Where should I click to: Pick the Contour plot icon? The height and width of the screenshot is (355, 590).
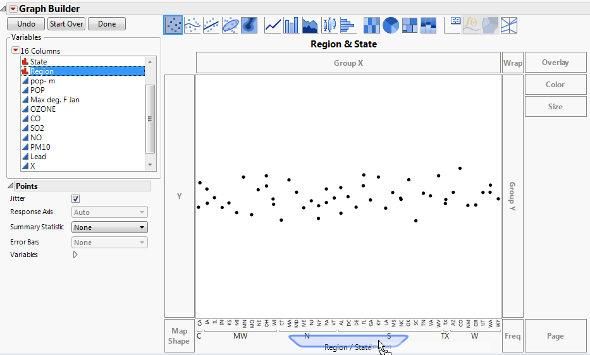click(250, 25)
